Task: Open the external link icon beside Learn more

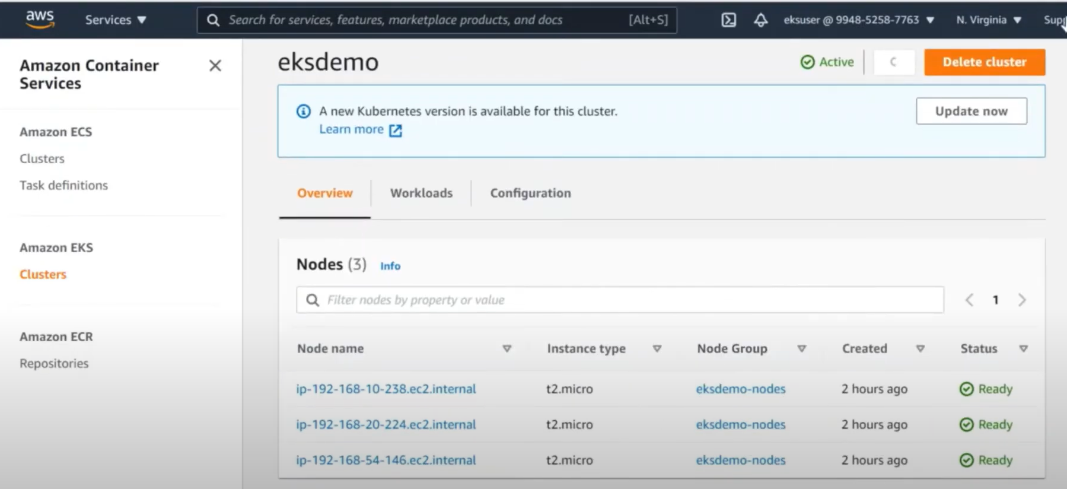Action: point(396,130)
